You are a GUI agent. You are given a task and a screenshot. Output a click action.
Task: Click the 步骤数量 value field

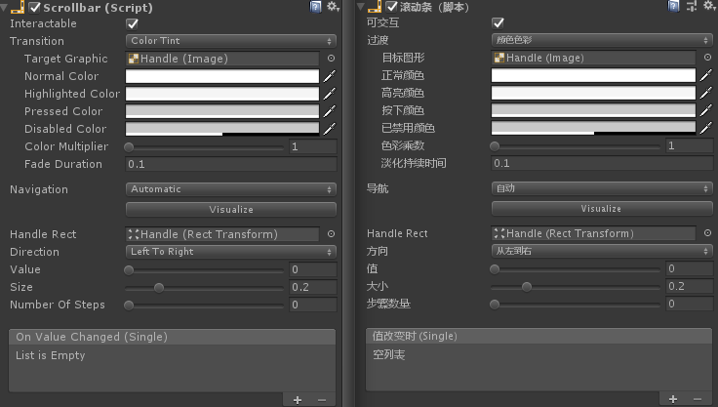689,304
